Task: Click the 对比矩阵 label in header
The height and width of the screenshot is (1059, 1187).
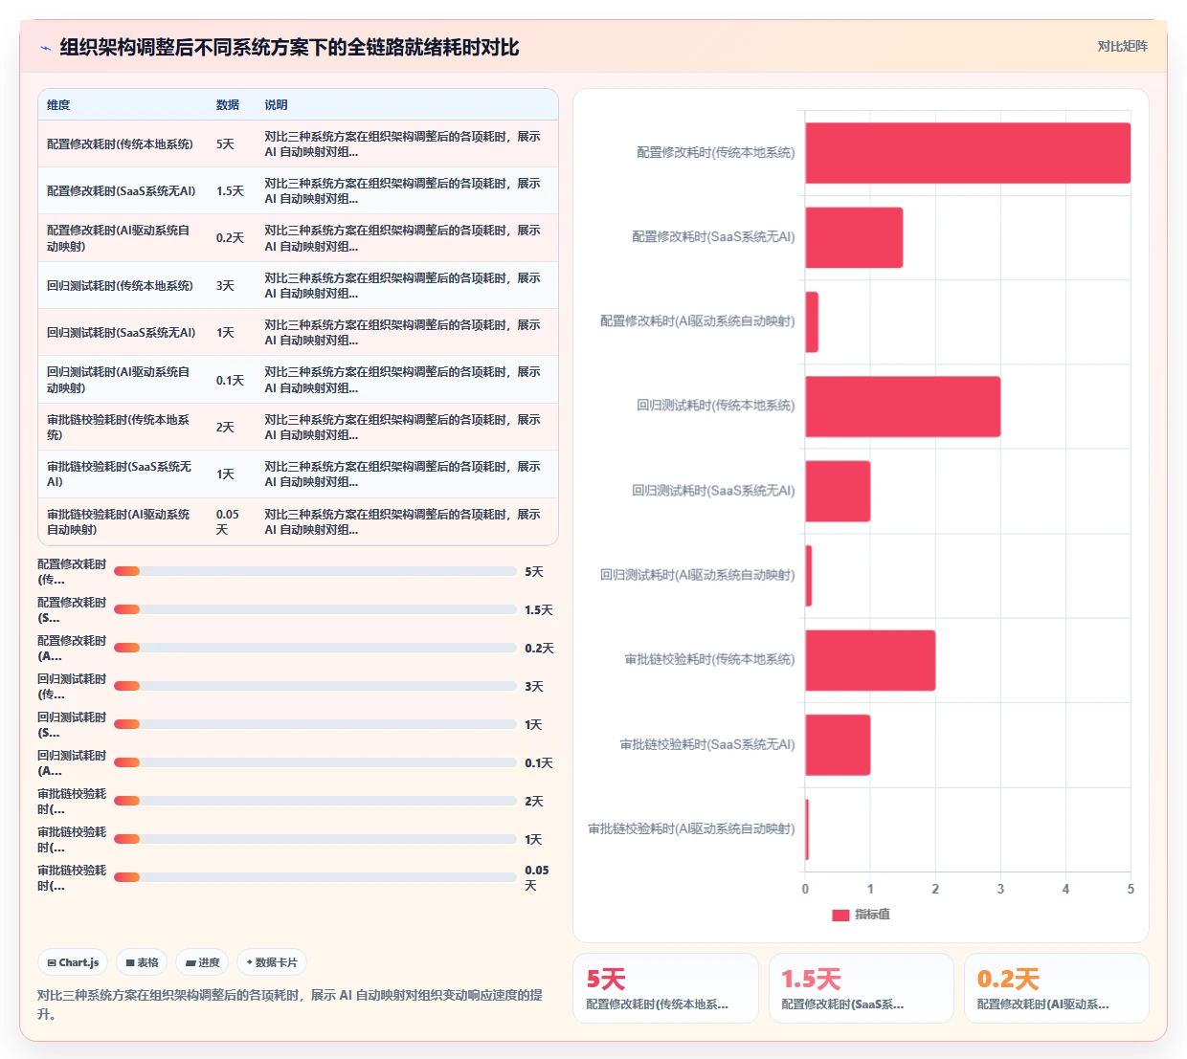Action: tap(1122, 46)
